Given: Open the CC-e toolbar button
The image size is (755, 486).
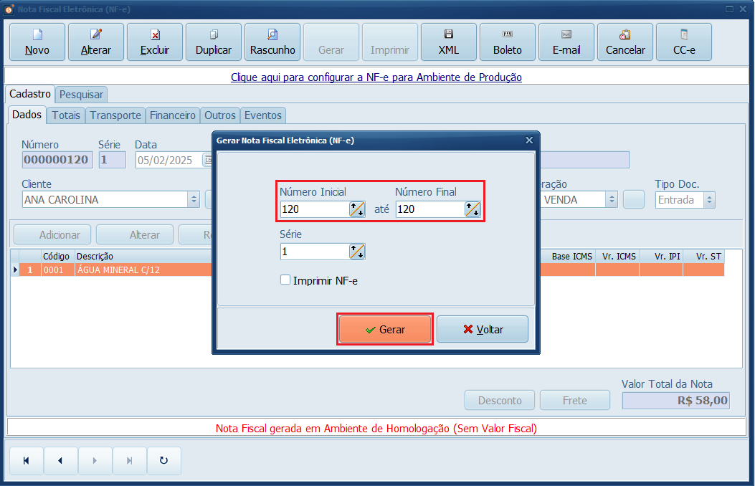Looking at the screenshot, I should click(x=684, y=42).
